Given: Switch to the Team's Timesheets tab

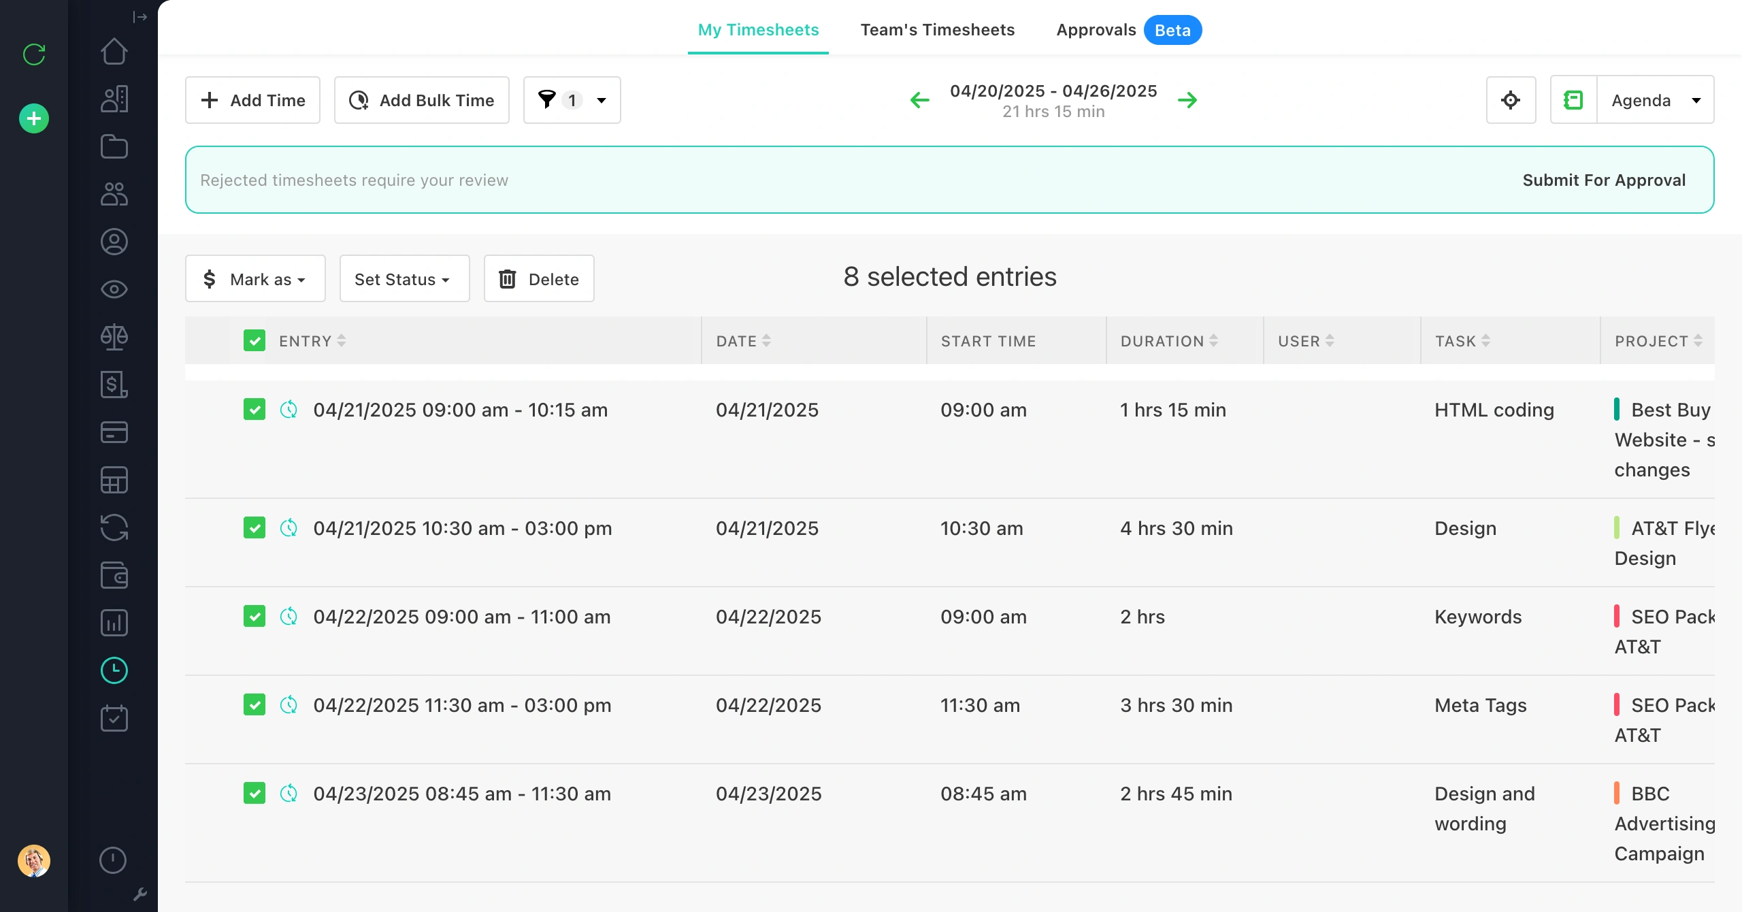Looking at the screenshot, I should pos(937,30).
